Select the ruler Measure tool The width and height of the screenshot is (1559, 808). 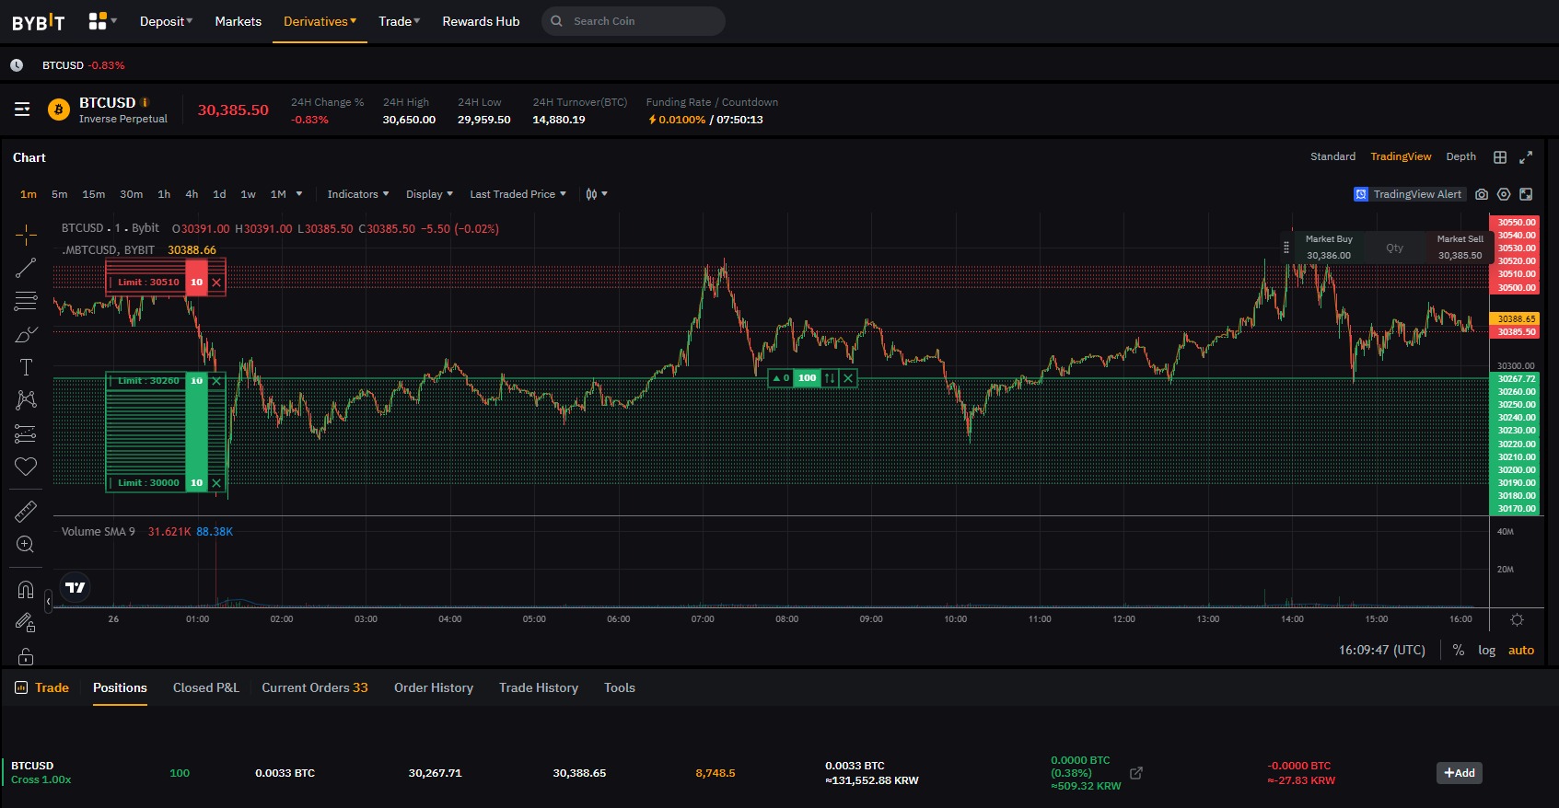(x=26, y=511)
